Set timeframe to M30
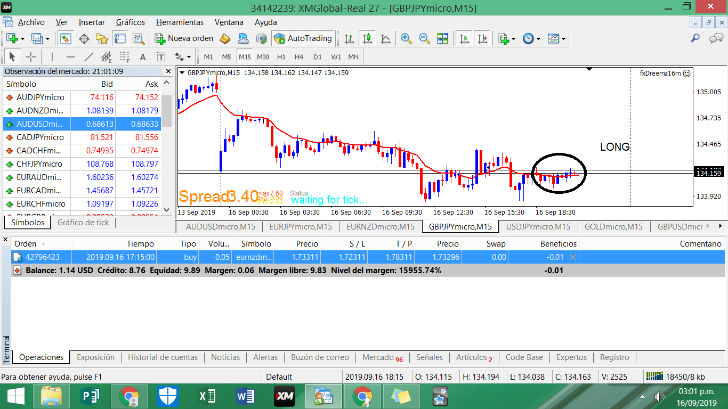Image resolution: width=728 pixels, height=409 pixels. tap(263, 57)
